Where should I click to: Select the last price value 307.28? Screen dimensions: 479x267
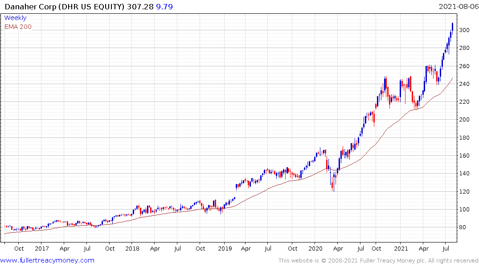point(140,7)
